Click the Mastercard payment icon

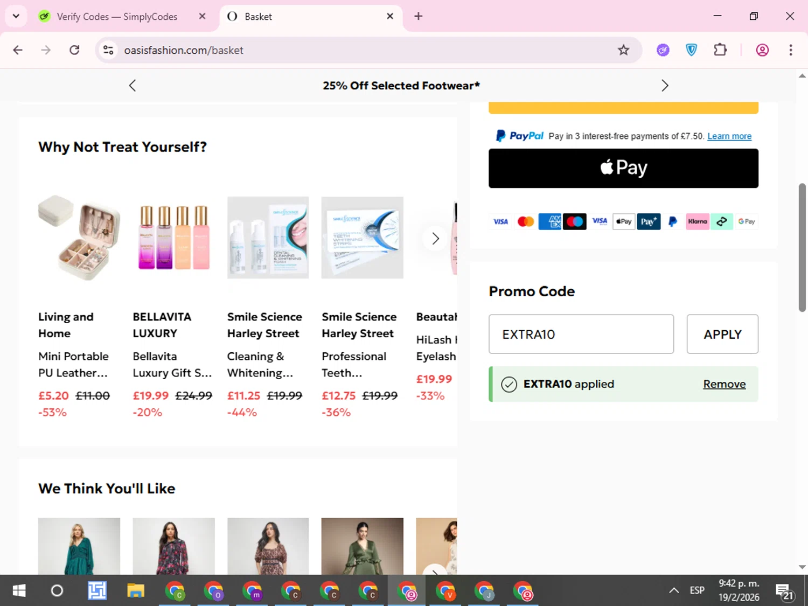[x=525, y=221]
